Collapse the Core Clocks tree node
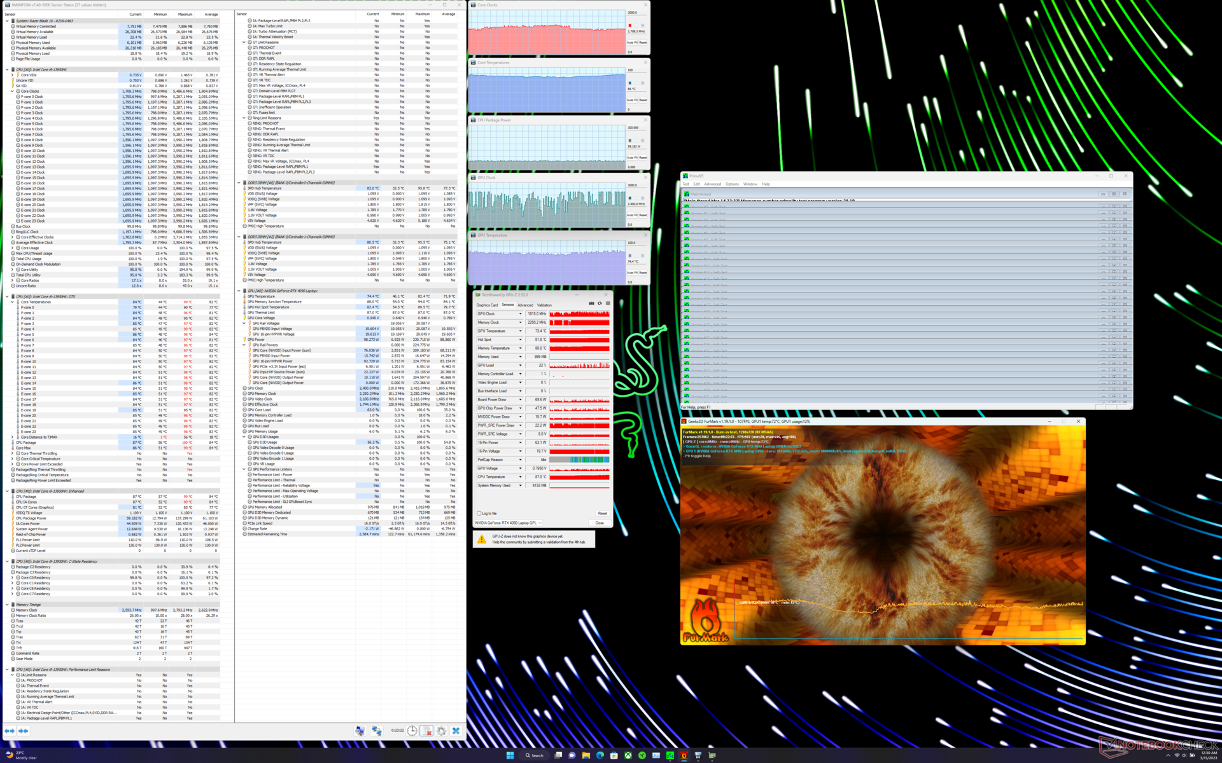The width and height of the screenshot is (1222, 763). tap(12, 91)
